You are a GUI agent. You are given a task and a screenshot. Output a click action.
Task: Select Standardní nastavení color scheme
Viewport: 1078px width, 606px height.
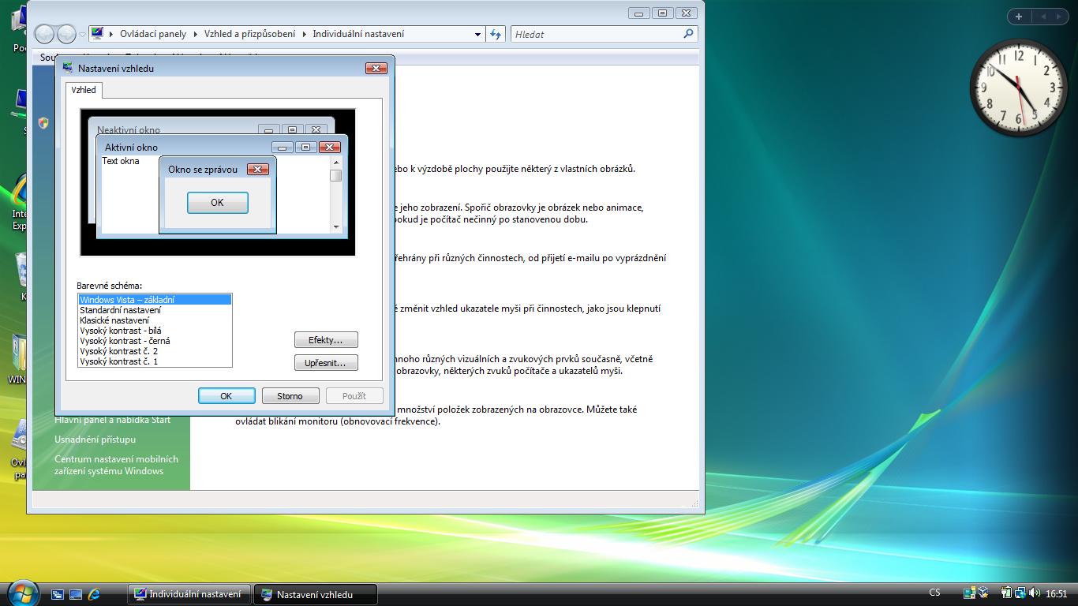(x=155, y=310)
